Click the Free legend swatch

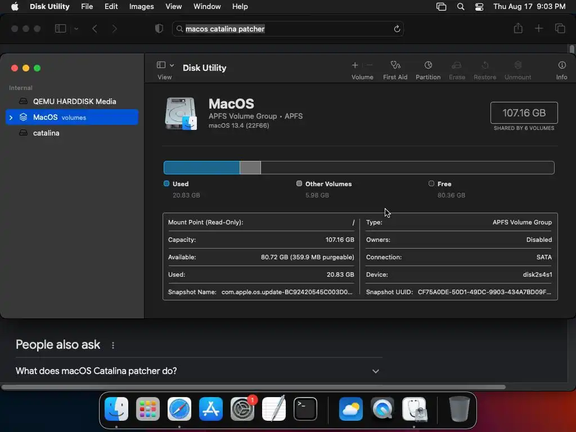pos(431,183)
